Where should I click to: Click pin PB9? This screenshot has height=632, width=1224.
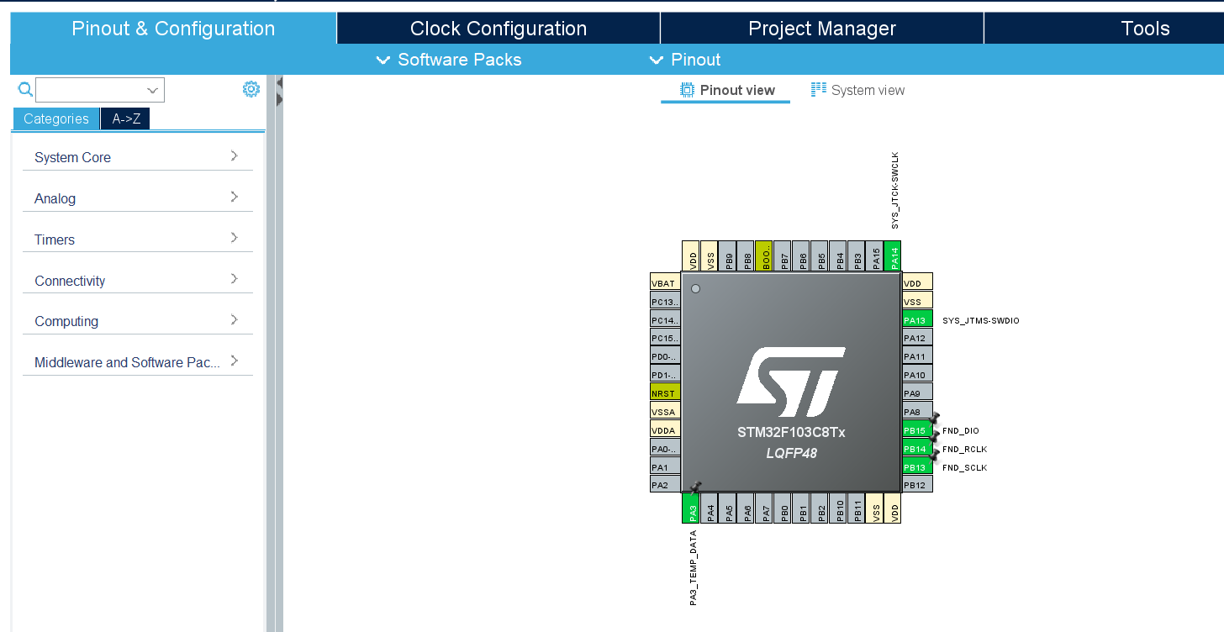point(727,256)
